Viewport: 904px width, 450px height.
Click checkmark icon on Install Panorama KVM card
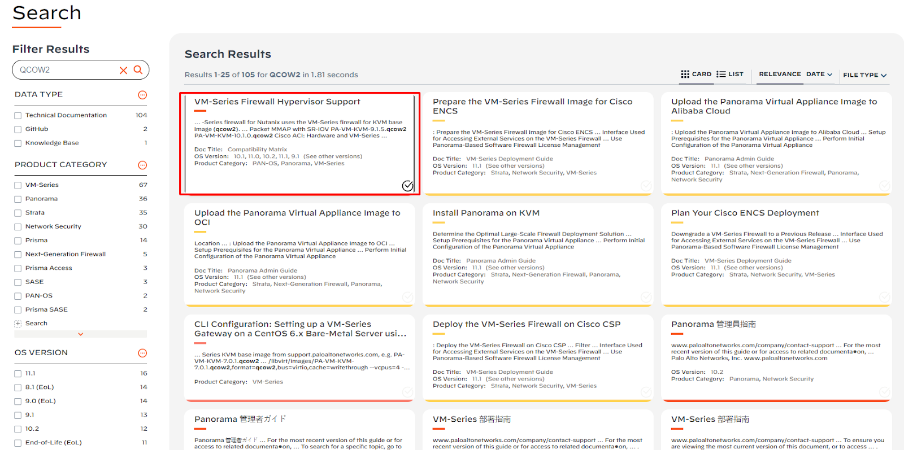[646, 297]
